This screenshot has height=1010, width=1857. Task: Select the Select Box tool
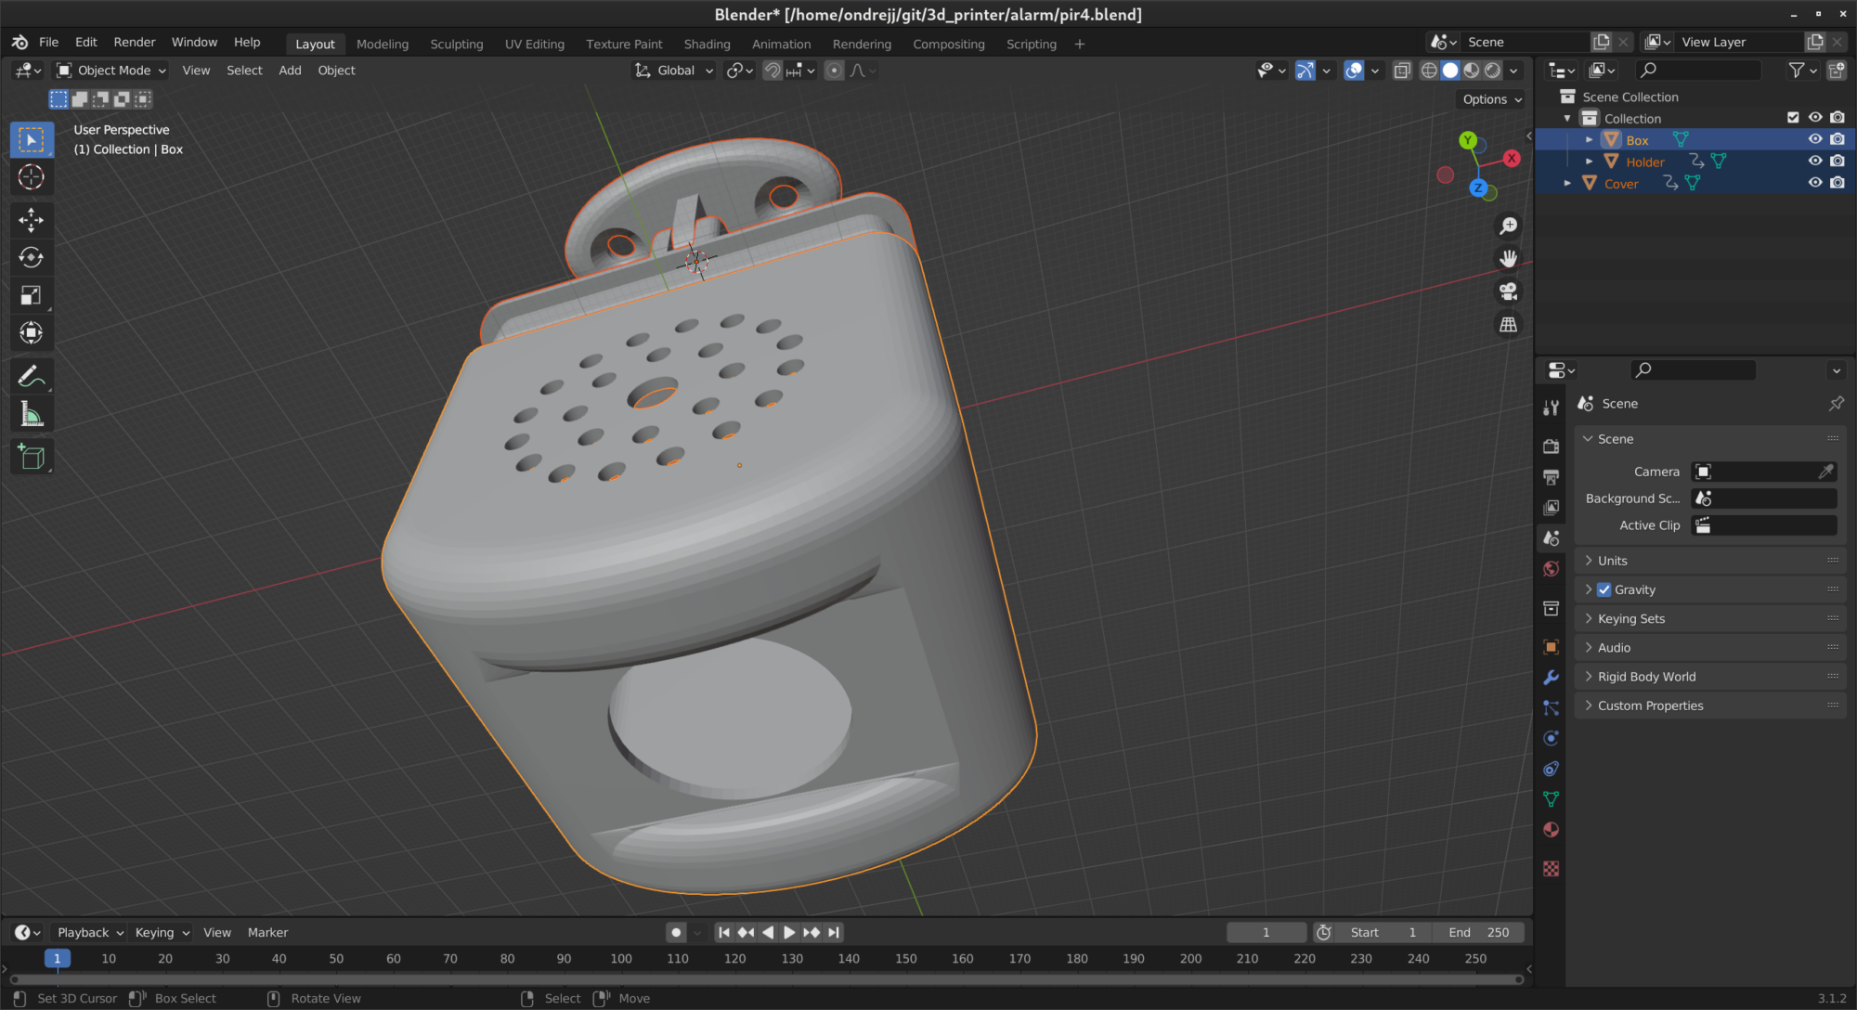pyautogui.click(x=32, y=140)
